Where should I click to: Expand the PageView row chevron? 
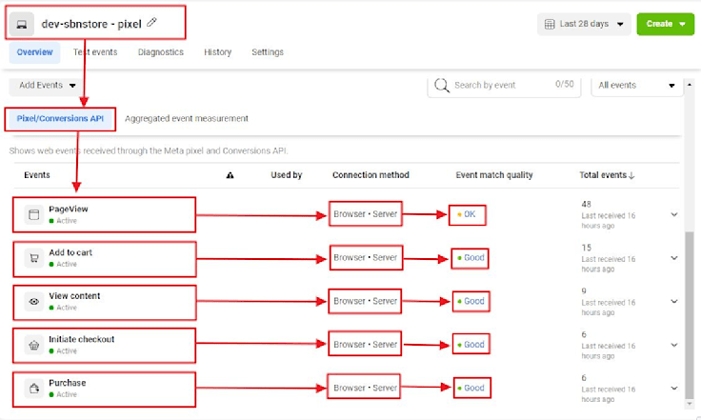coord(675,215)
